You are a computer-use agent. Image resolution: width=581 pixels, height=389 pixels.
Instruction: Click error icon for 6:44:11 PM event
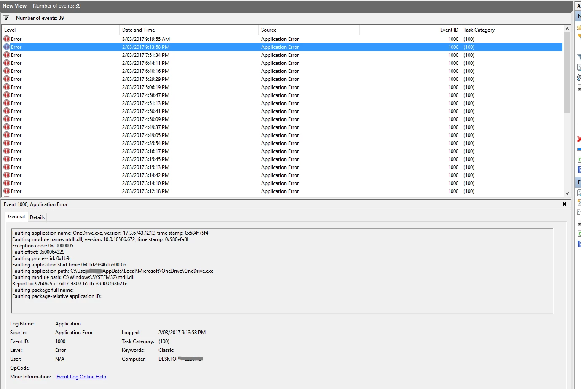coord(7,63)
